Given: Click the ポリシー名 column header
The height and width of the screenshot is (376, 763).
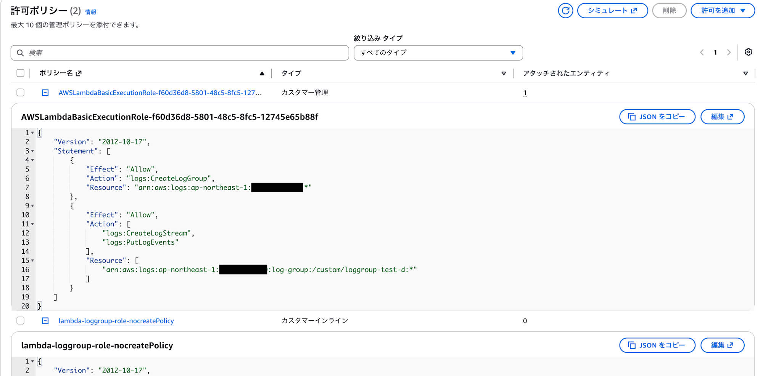Looking at the screenshot, I should [x=56, y=73].
